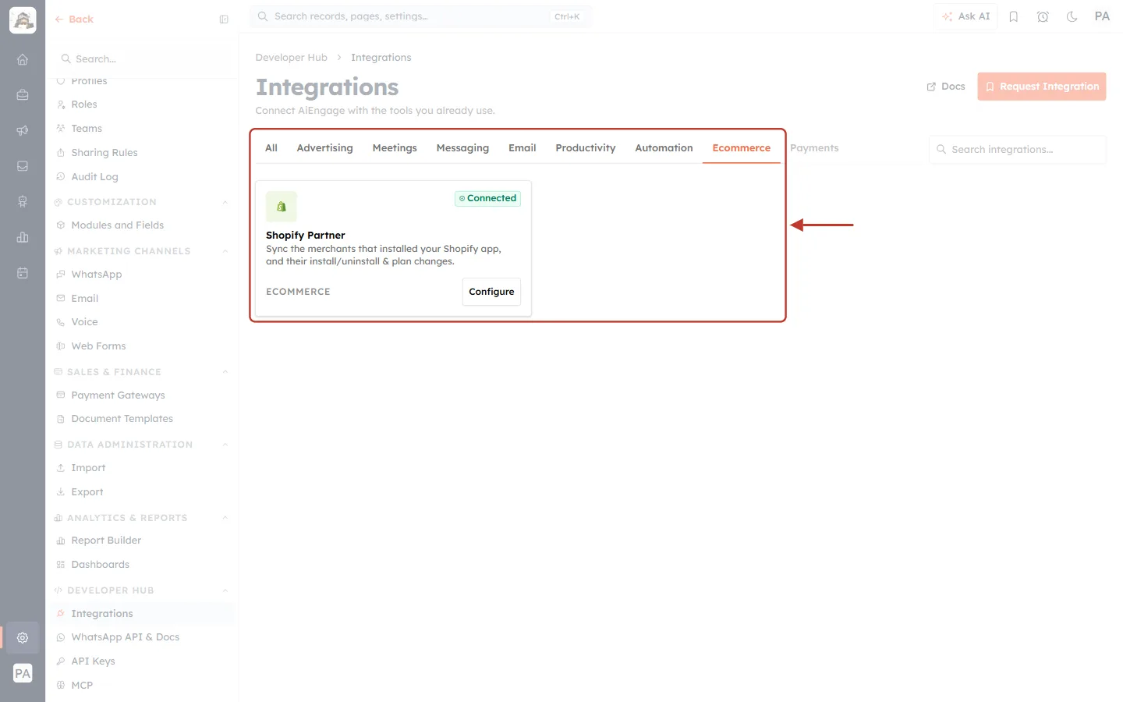Toggle dark mode with the moon icon

click(1072, 16)
